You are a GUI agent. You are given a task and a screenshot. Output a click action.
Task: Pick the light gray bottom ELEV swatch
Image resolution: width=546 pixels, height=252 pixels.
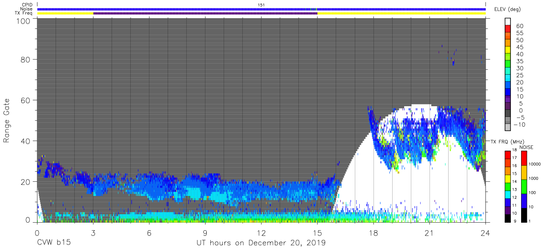508,126
